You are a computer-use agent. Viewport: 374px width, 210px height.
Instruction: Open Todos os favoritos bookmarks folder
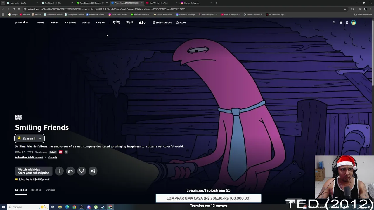[363, 15]
